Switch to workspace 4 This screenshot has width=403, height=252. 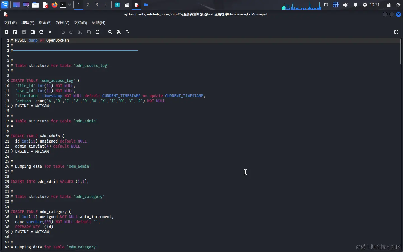[106, 5]
